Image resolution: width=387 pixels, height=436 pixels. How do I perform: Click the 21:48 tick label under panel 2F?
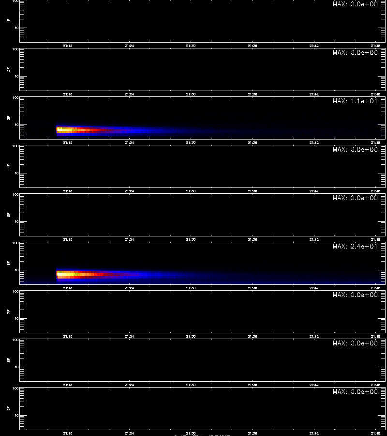point(375,94)
